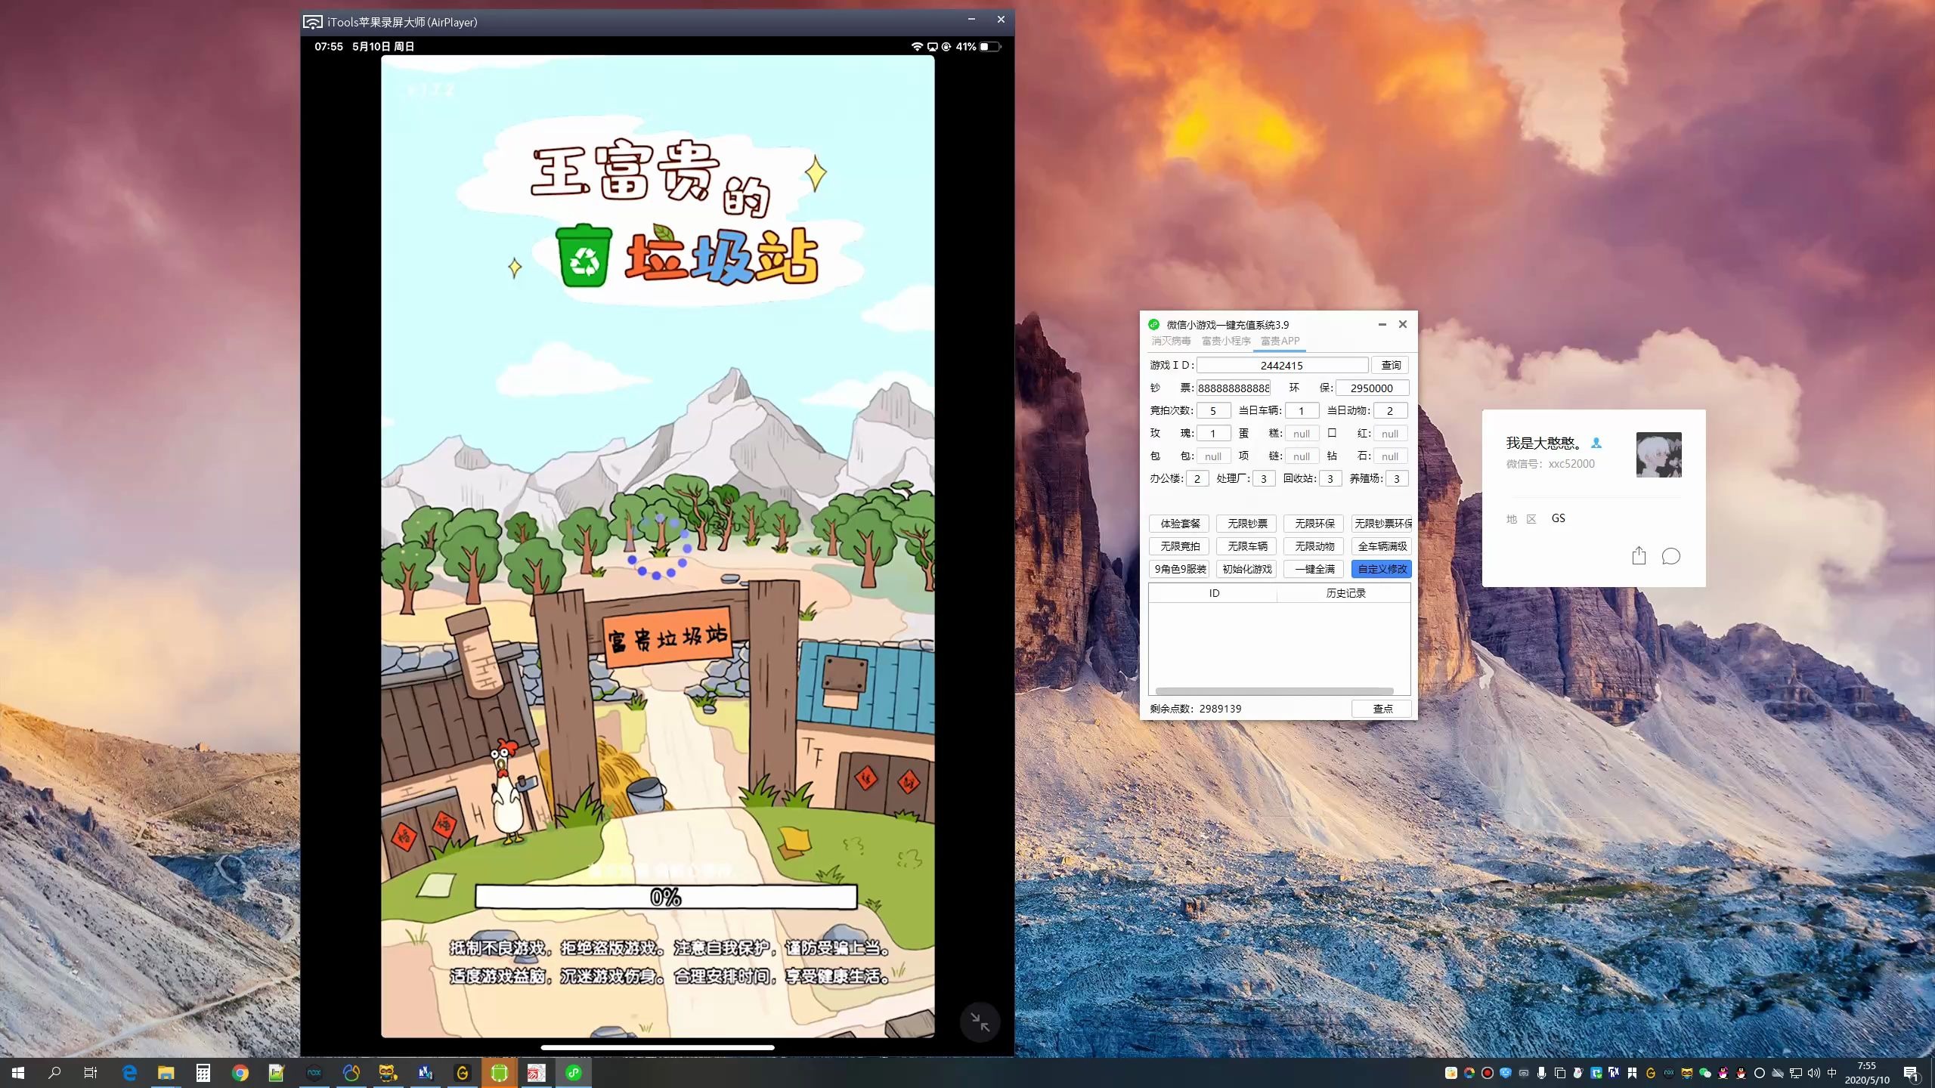Click the 钞票 value field
Viewport: 1935px width, 1088px height.
pyautogui.click(x=1234, y=388)
